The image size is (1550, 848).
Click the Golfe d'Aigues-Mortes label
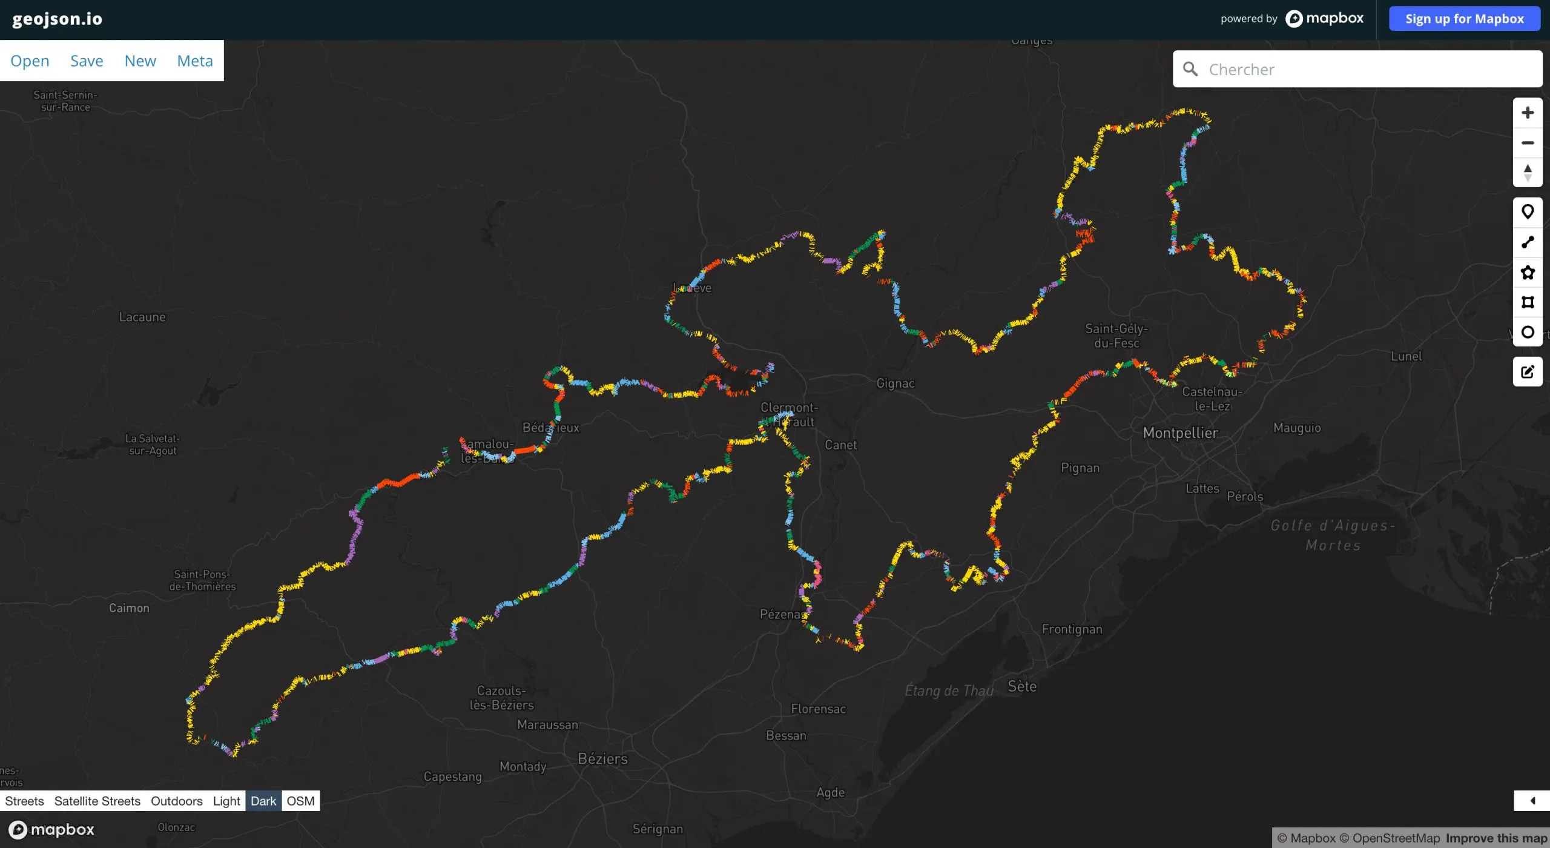point(1333,535)
